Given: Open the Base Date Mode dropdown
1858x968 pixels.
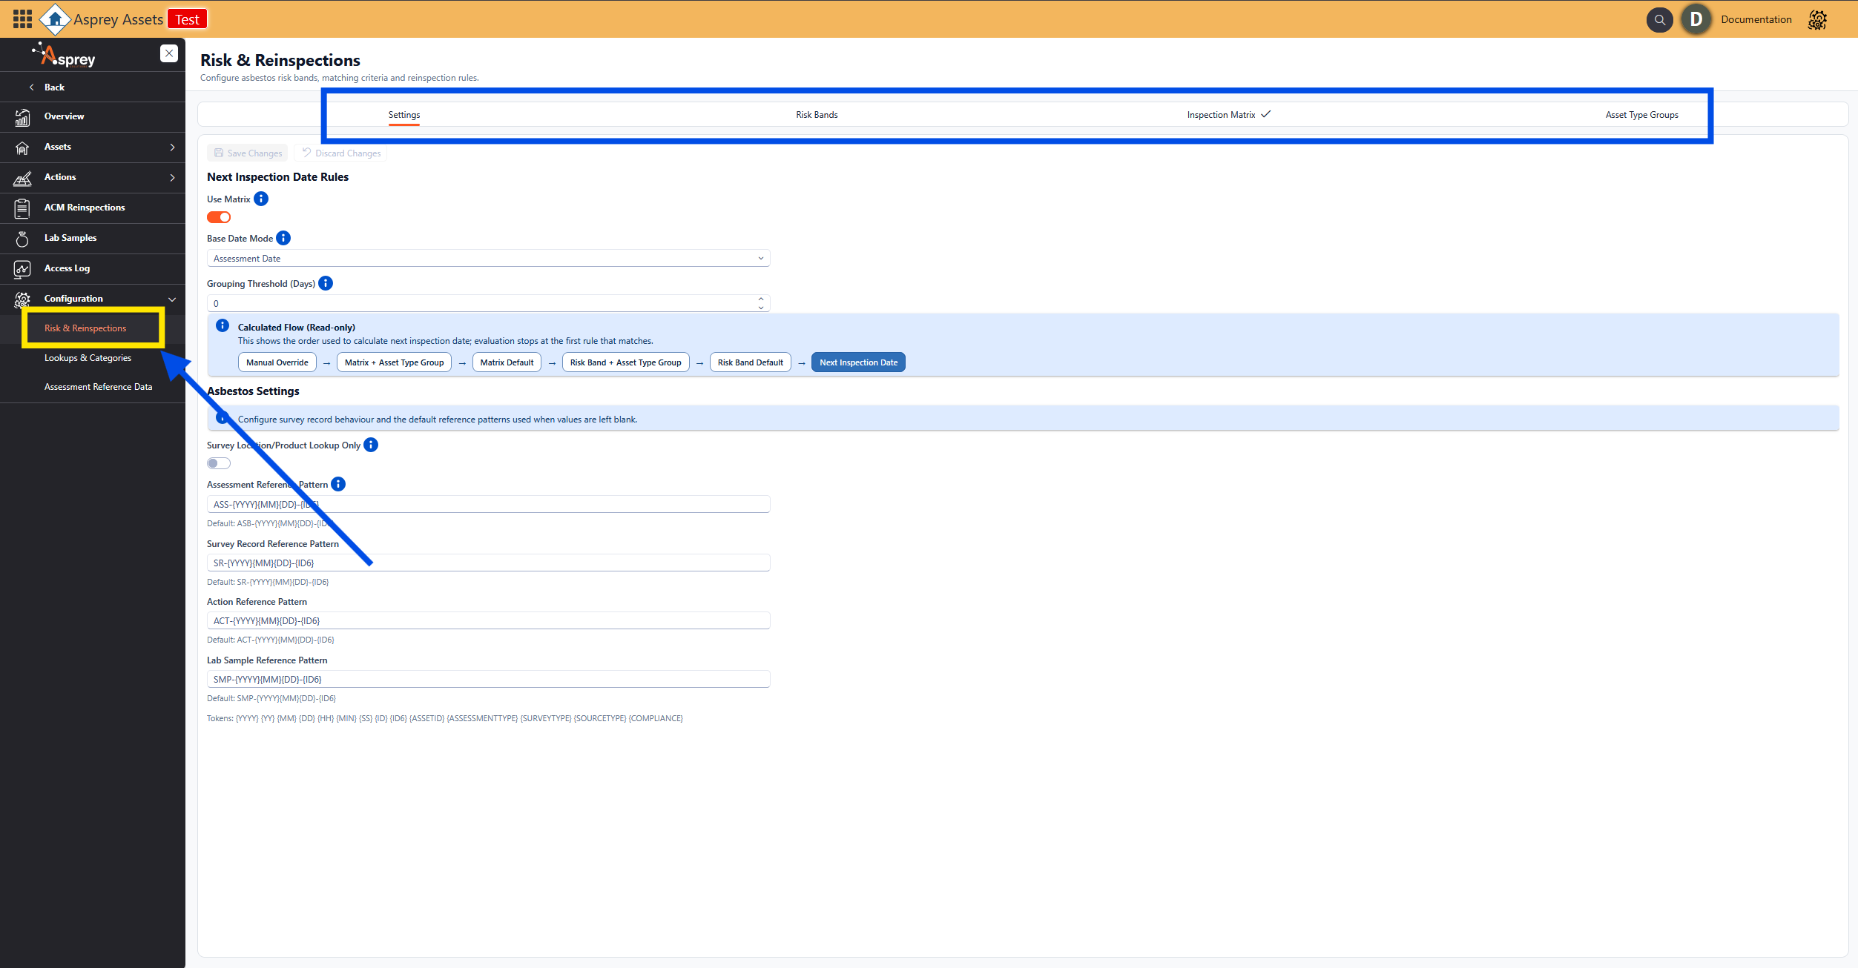Looking at the screenshot, I should click(x=488, y=258).
